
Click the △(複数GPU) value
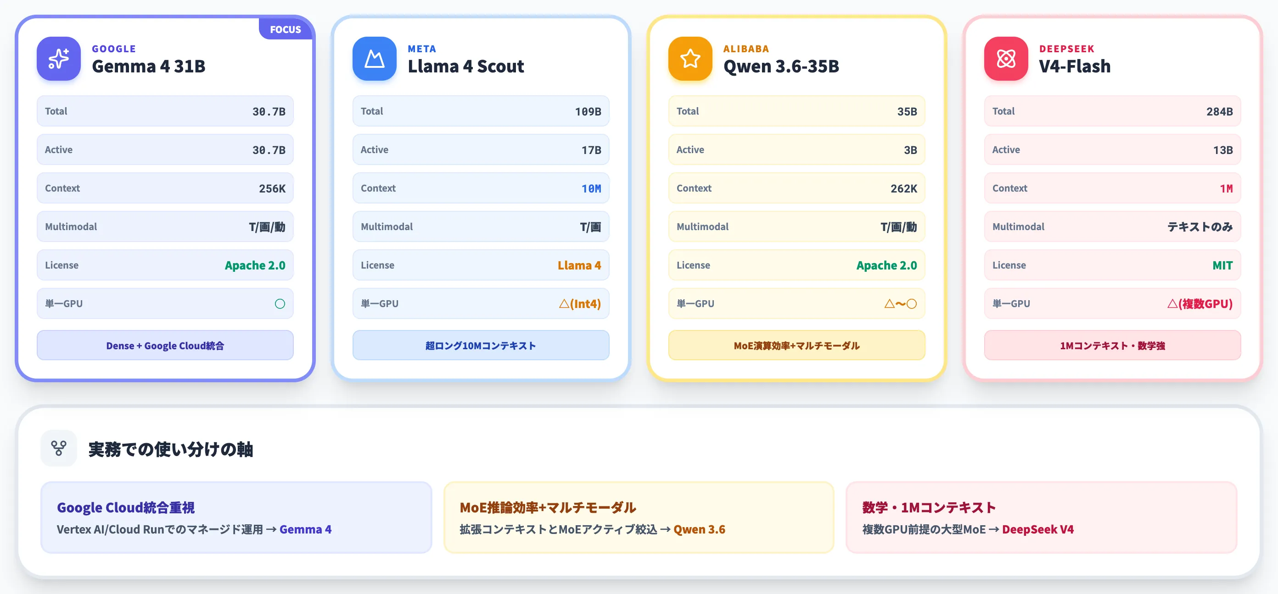1200,304
